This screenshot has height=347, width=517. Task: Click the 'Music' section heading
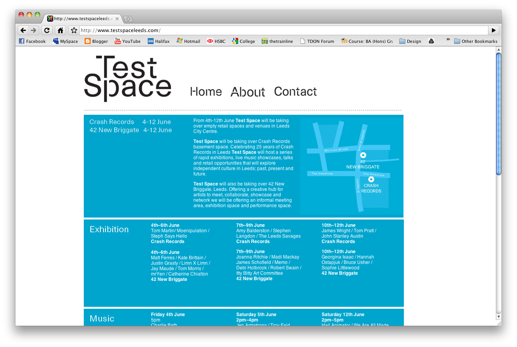click(x=102, y=318)
